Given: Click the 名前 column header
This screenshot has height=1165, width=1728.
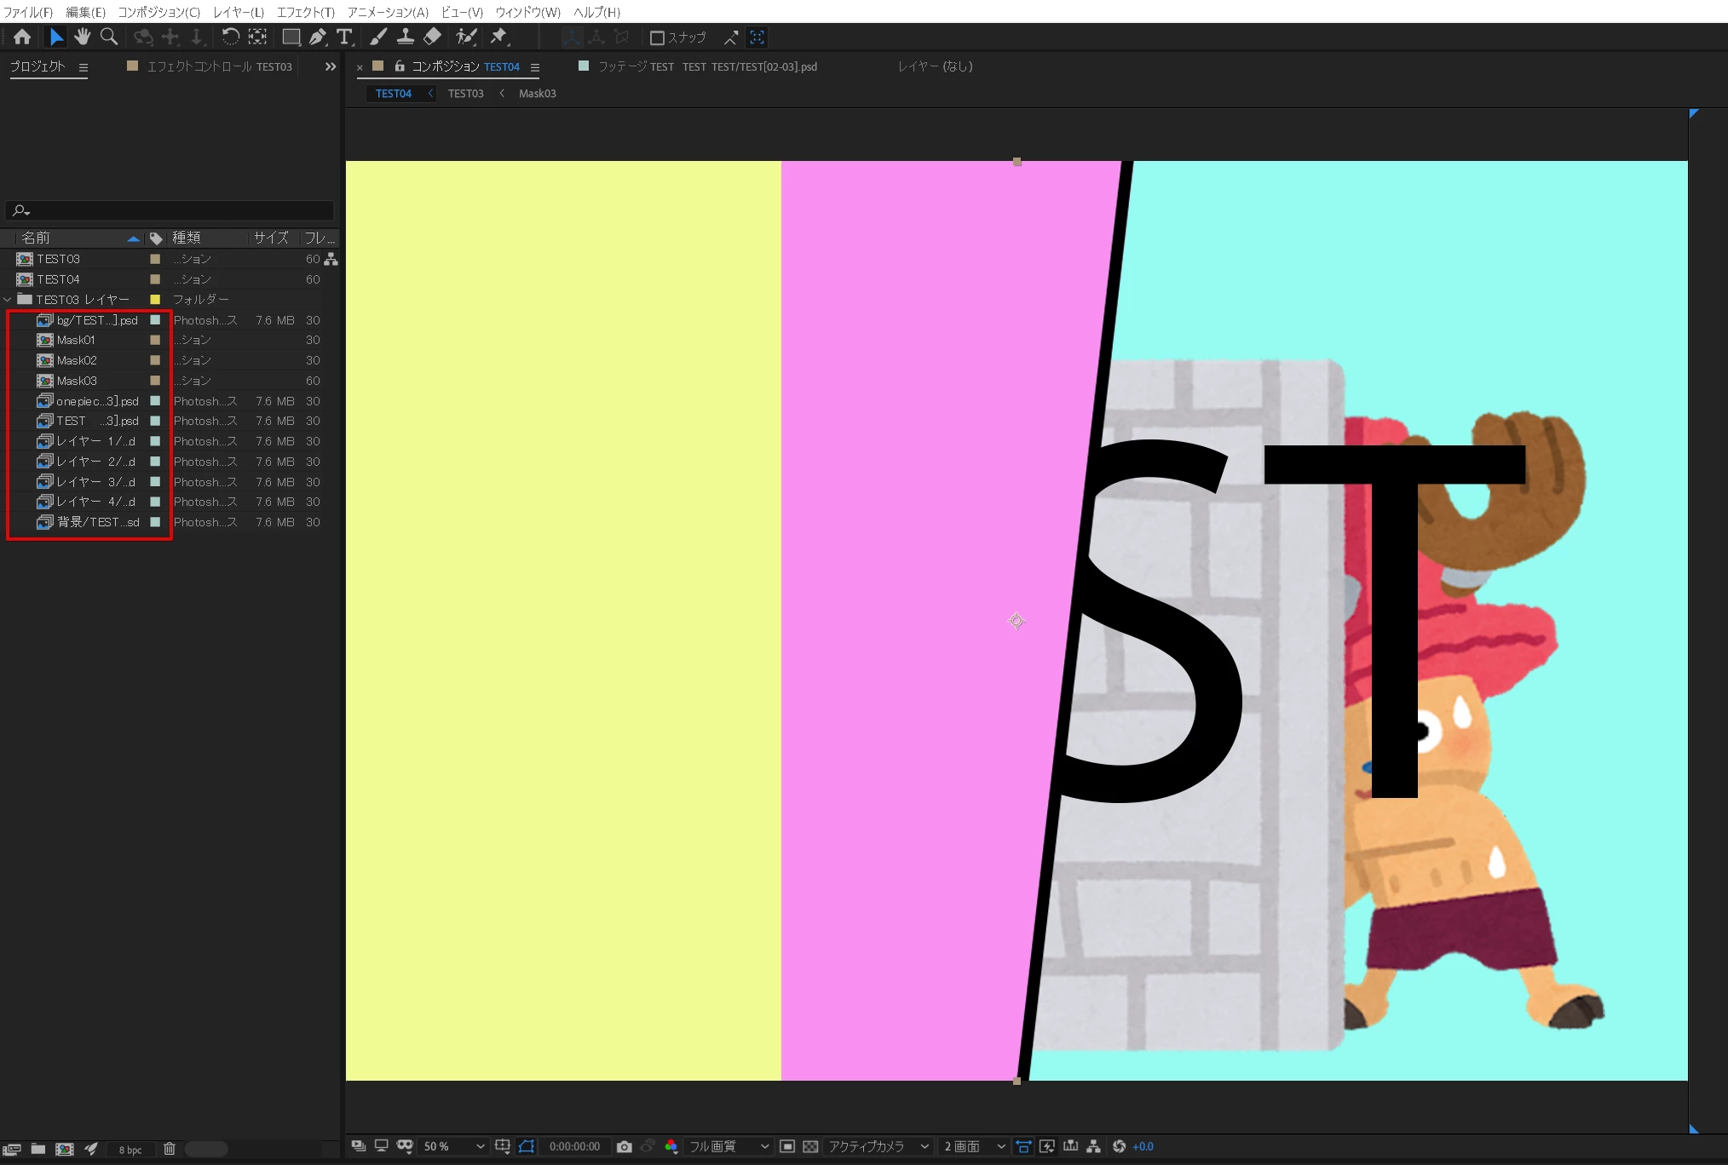Looking at the screenshot, I should pyautogui.click(x=36, y=238).
